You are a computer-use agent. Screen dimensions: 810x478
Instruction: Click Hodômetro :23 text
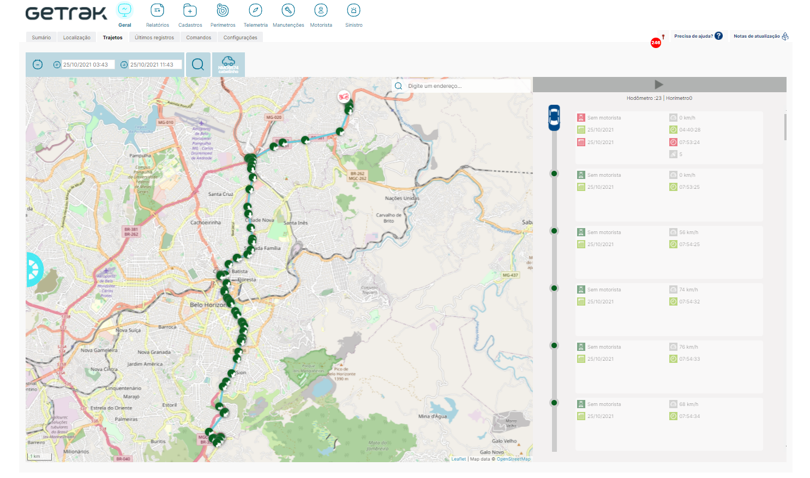pyautogui.click(x=644, y=98)
